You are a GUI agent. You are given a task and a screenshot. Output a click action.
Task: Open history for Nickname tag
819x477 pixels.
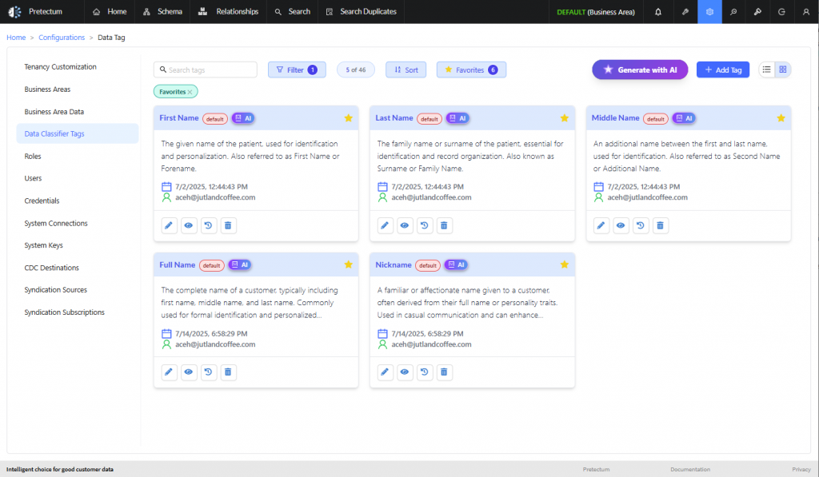(x=425, y=372)
